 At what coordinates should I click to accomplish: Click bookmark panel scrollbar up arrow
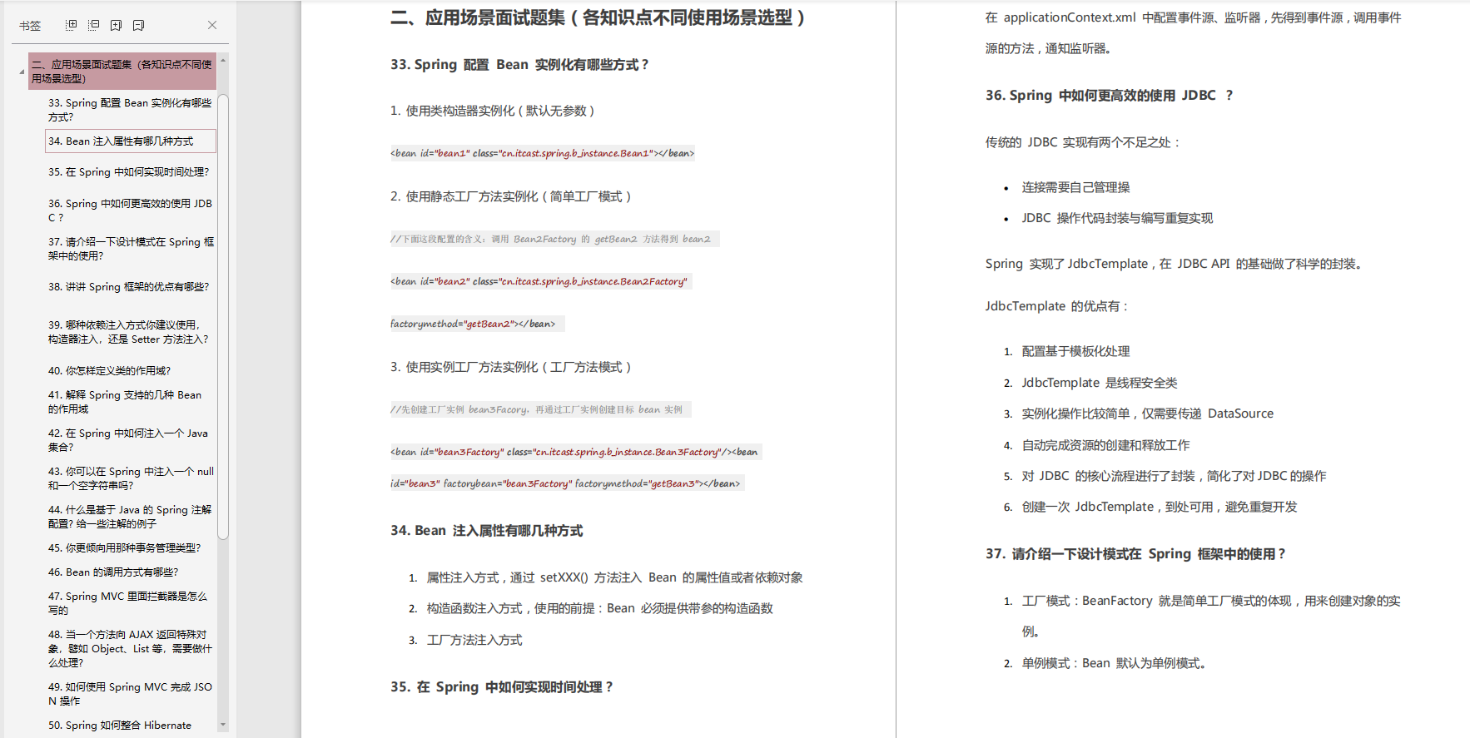(223, 61)
